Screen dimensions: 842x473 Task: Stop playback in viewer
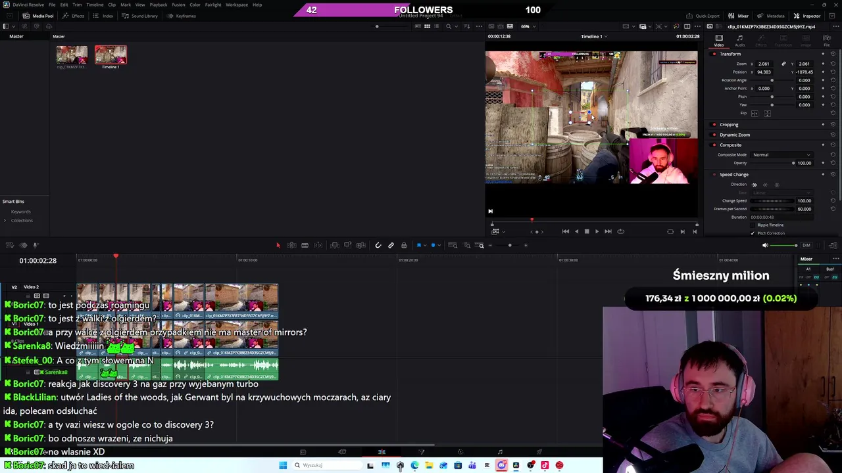point(587,231)
